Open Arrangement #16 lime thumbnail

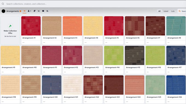tap(155, 55)
